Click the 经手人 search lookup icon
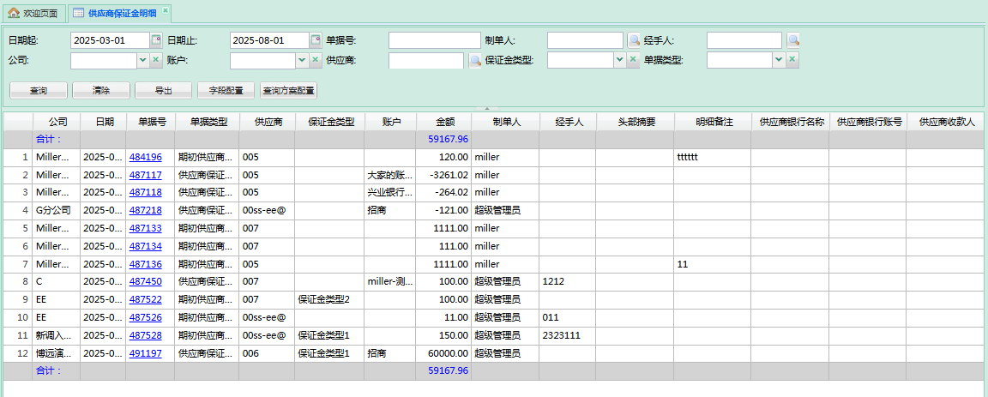 793,40
